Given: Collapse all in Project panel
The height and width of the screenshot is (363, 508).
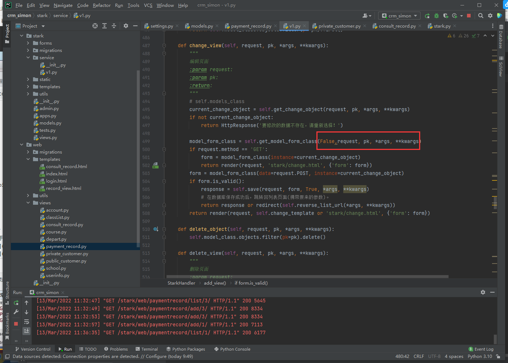Looking at the screenshot, I should tap(114, 26).
